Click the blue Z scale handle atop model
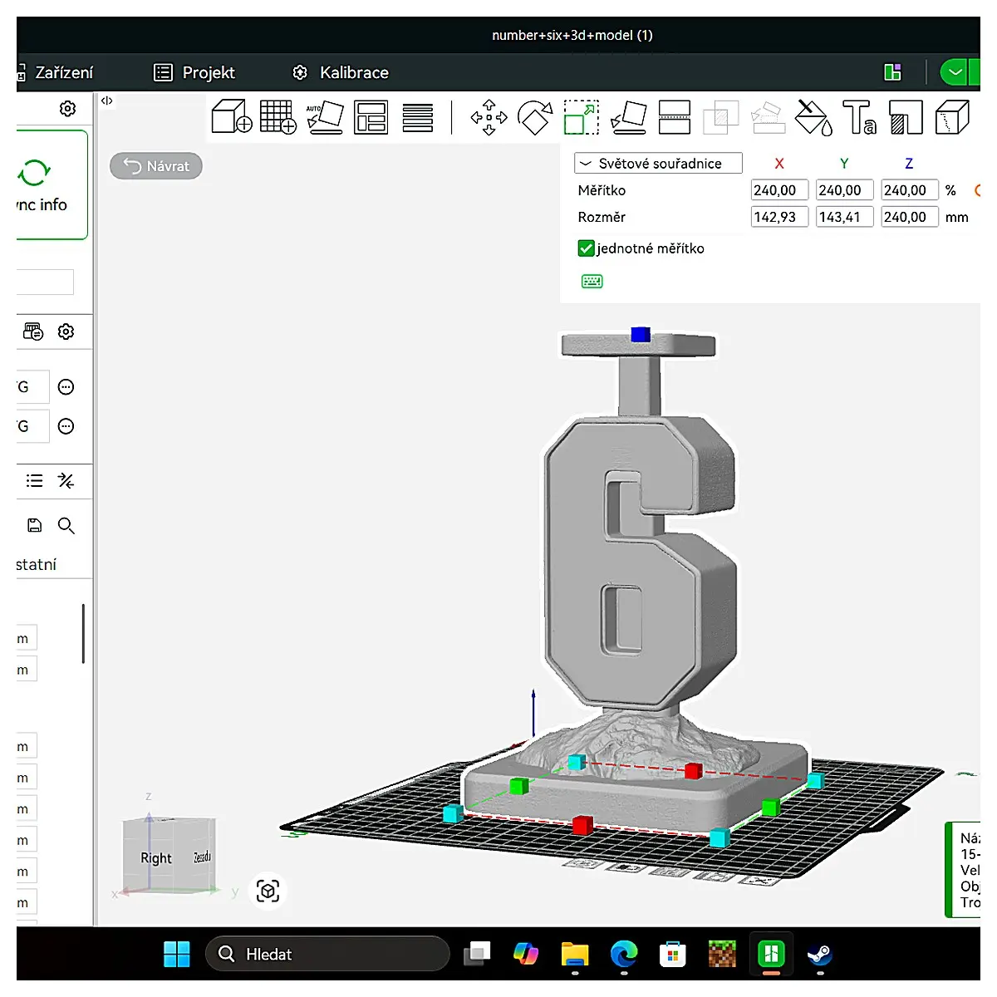Screen dimensions: 997x997 point(640,334)
